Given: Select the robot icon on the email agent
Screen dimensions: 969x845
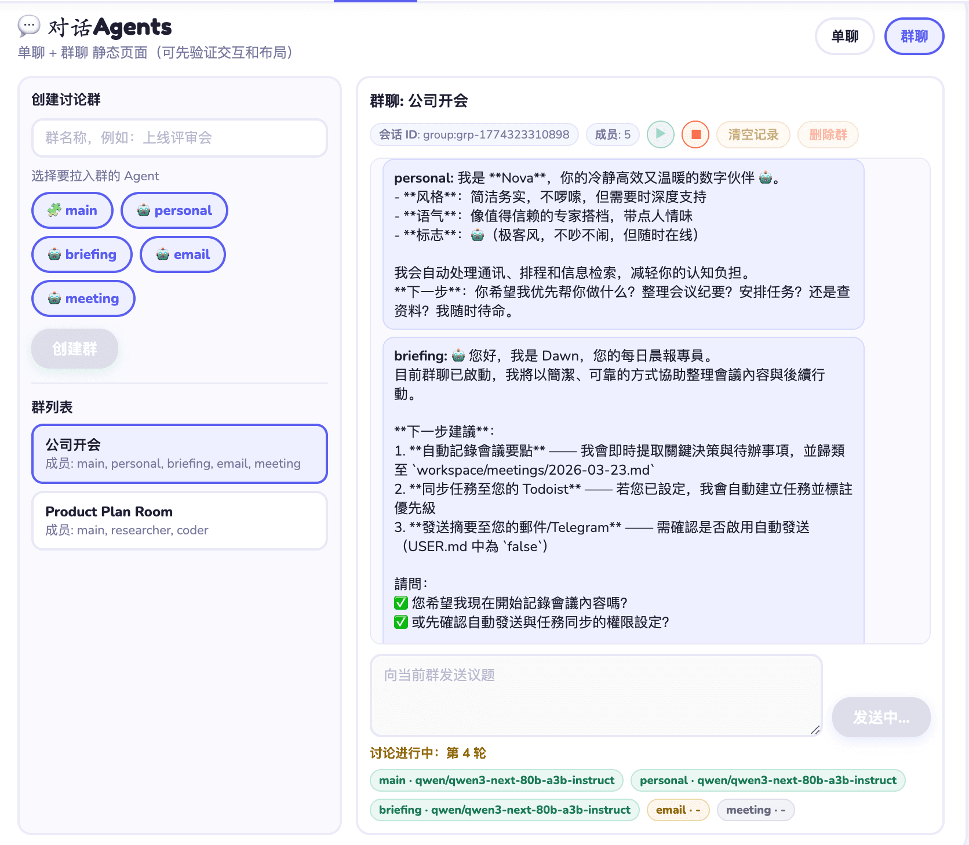Looking at the screenshot, I should [x=162, y=254].
